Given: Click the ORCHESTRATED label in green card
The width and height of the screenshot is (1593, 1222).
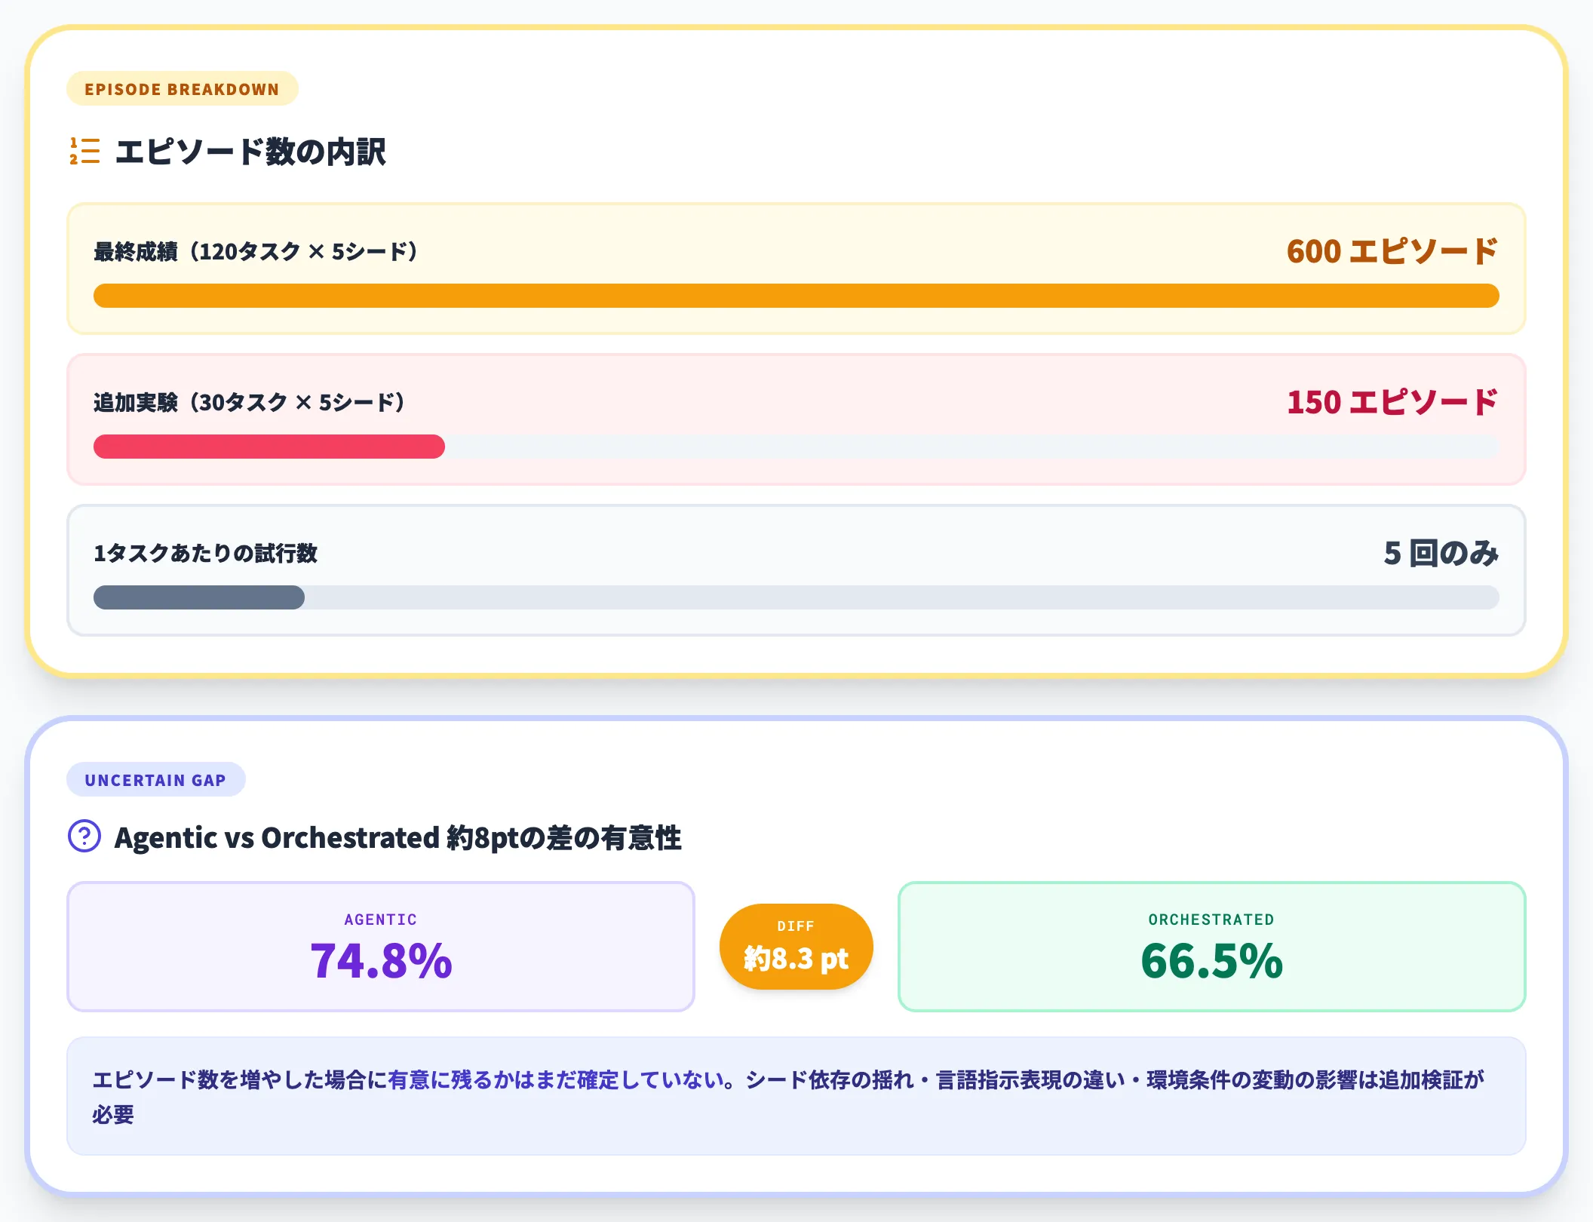Looking at the screenshot, I should 1211,920.
